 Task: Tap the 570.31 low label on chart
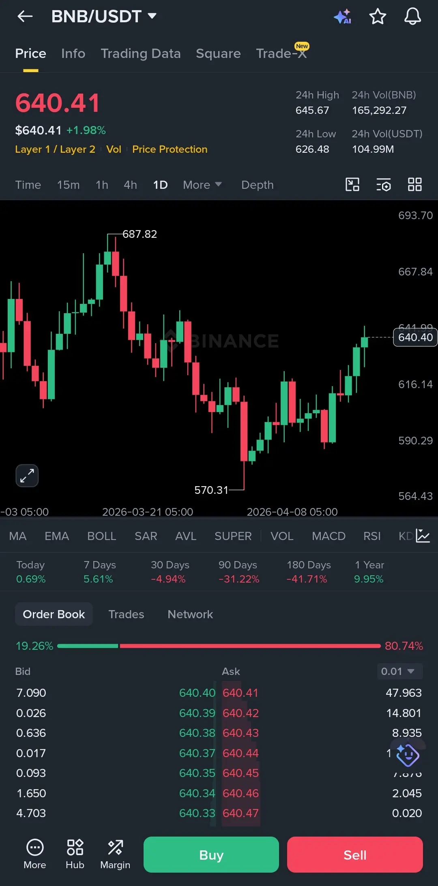tap(211, 490)
